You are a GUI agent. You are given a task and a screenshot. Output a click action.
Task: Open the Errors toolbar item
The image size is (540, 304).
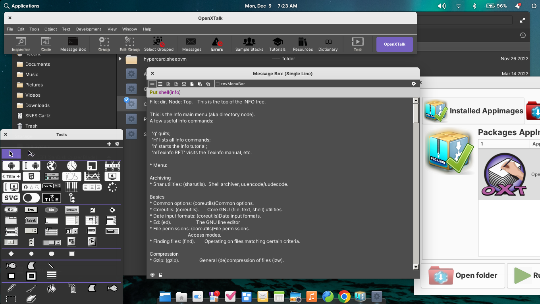pyautogui.click(x=217, y=44)
